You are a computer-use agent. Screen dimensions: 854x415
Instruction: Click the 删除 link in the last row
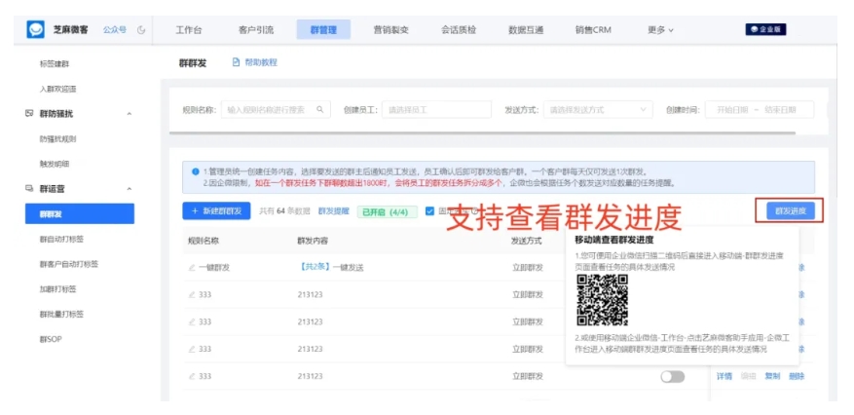pos(797,376)
